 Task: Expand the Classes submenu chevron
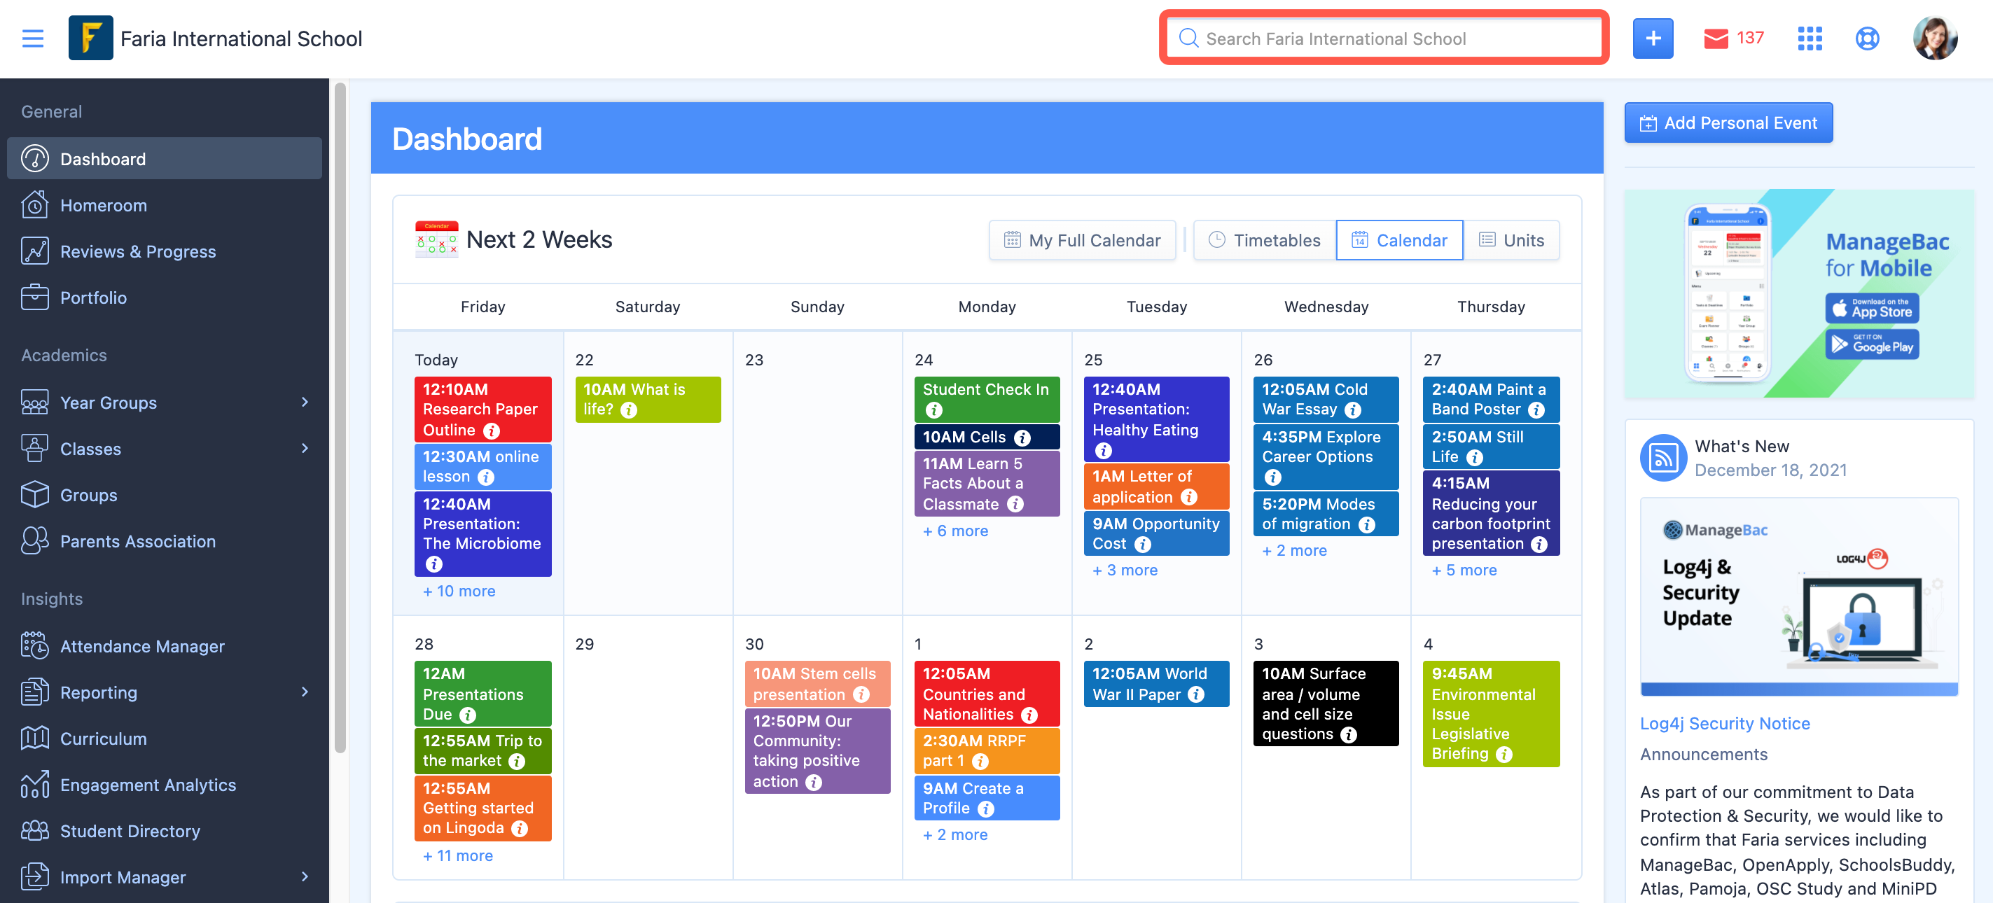coord(305,449)
